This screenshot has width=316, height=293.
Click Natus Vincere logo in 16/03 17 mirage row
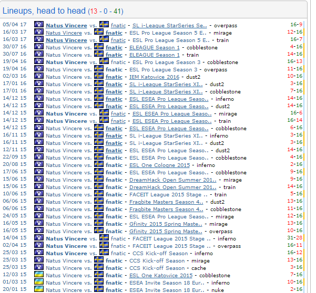tap(39, 32)
